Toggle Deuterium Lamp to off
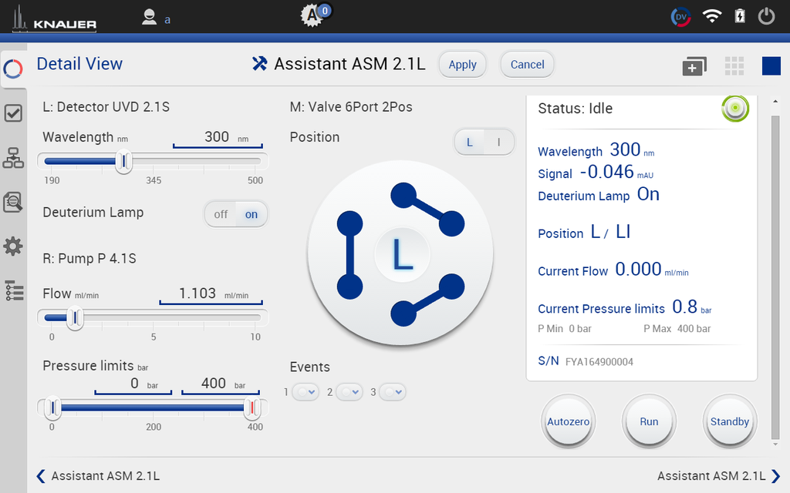This screenshot has height=493, width=790. (x=220, y=213)
